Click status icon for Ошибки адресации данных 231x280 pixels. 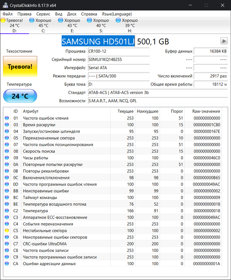(7, 263)
